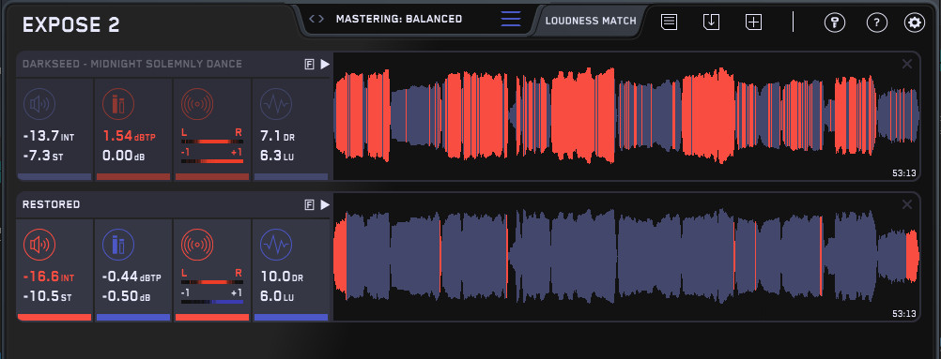This screenshot has height=359, width=941.
Task: Toggle the F button on Darkseed track
Action: coord(310,64)
